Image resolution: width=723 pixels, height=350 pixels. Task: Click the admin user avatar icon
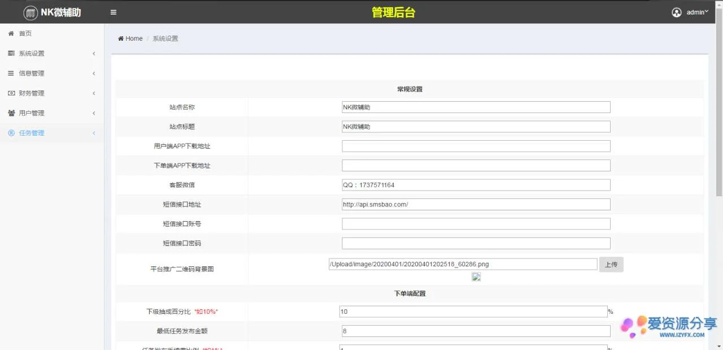click(x=676, y=12)
